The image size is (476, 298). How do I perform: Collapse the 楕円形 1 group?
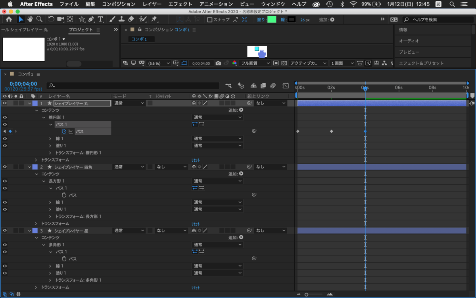pyautogui.click(x=44, y=117)
